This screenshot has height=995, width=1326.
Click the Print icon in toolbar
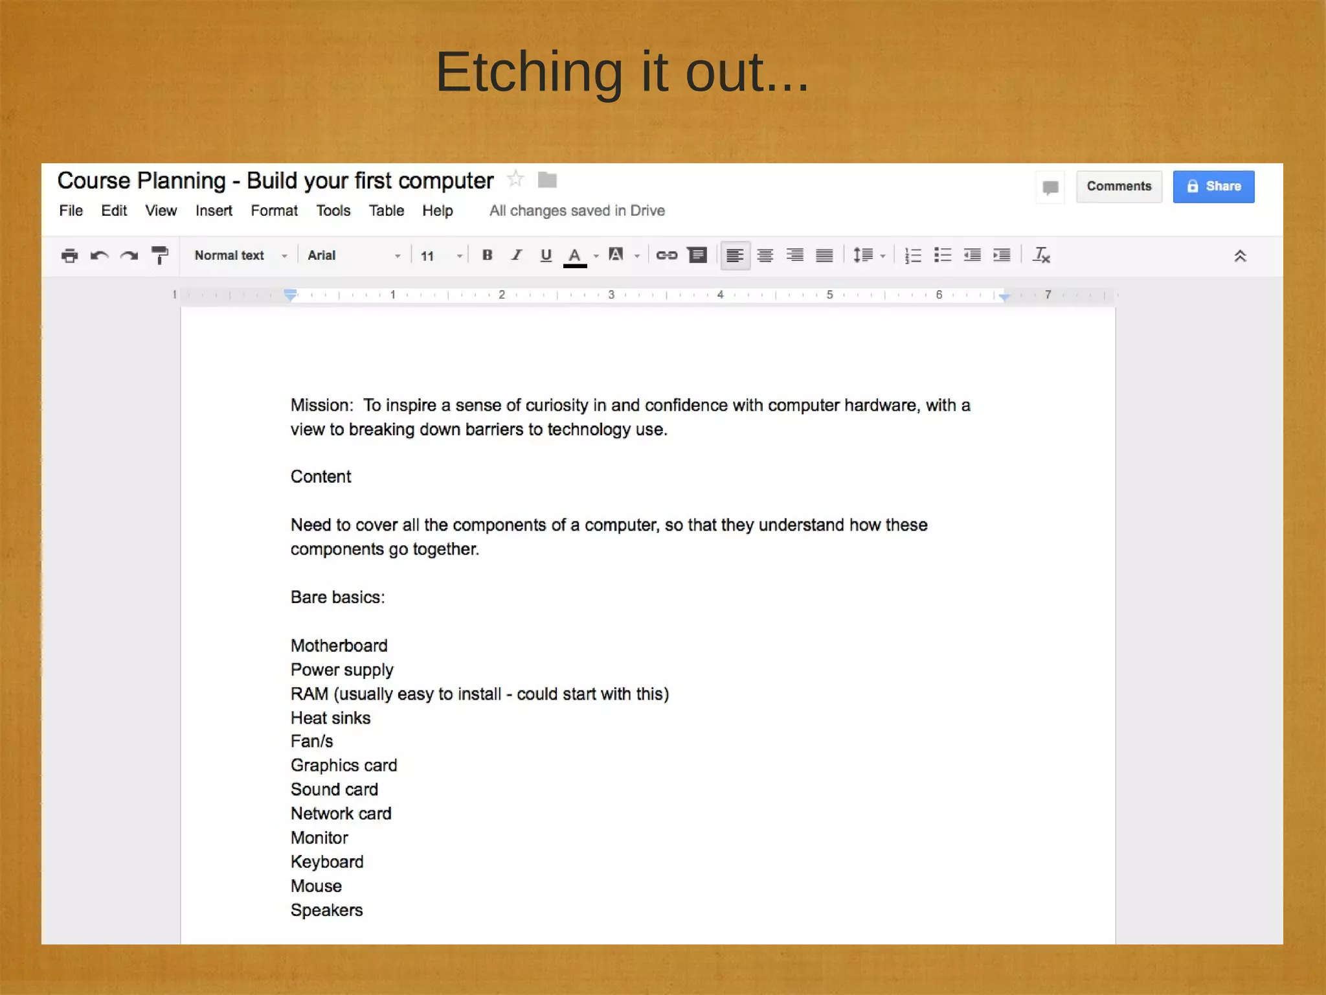click(x=69, y=255)
